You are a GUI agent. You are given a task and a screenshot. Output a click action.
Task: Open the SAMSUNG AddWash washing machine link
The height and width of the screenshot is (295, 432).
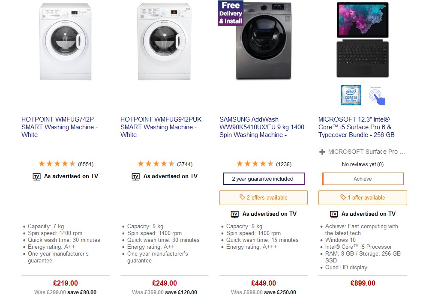click(x=261, y=127)
